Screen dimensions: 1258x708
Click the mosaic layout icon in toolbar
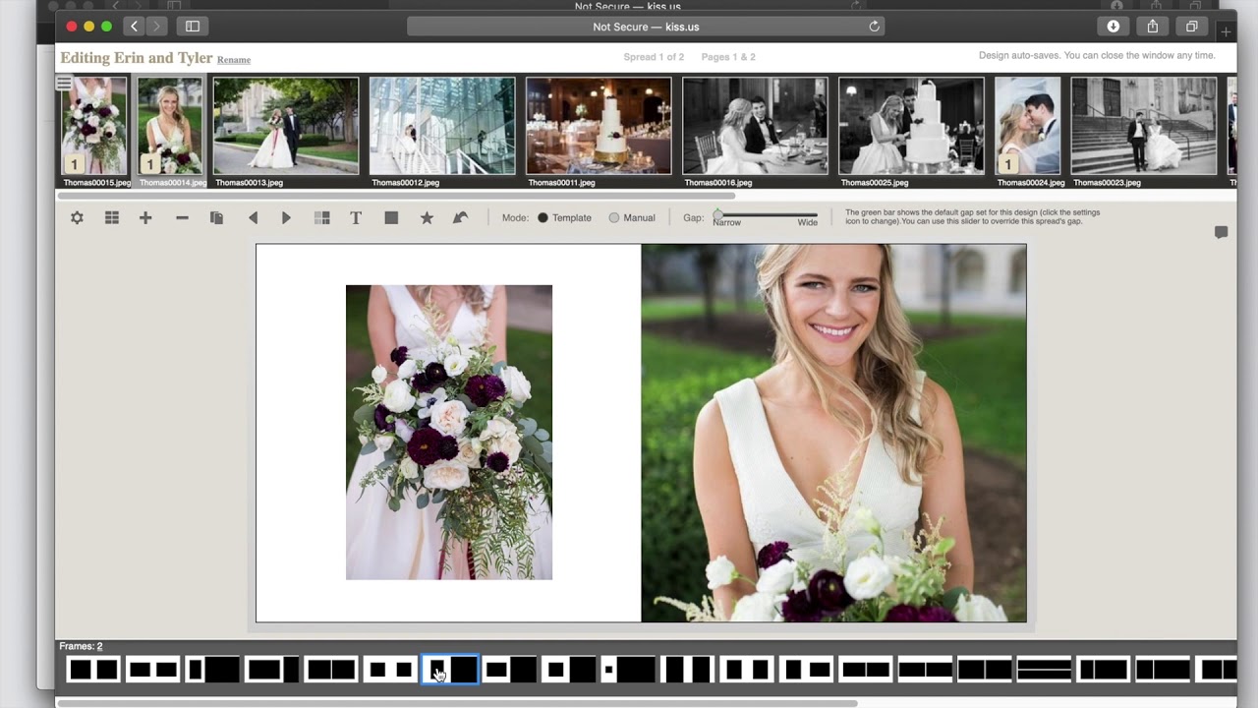321,217
